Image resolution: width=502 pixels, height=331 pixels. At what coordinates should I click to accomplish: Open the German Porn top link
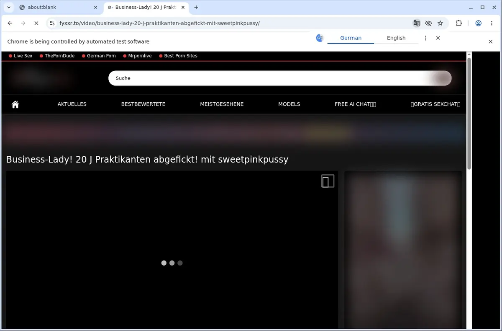point(99,56)
